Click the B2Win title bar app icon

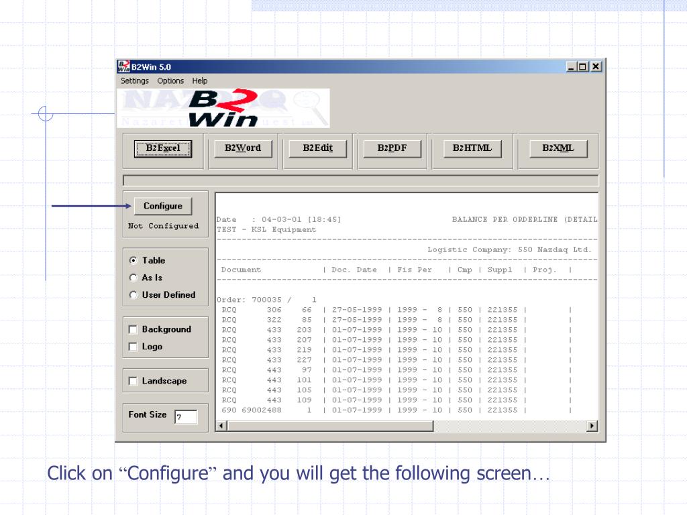click(123, 66)
